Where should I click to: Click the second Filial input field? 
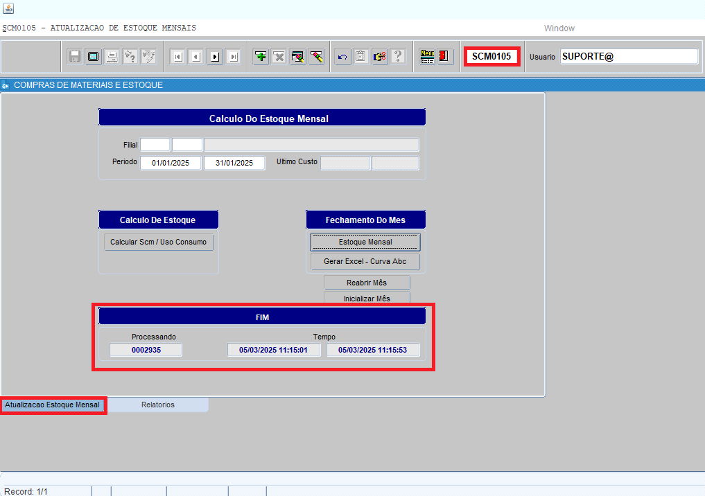click(187, 145)
